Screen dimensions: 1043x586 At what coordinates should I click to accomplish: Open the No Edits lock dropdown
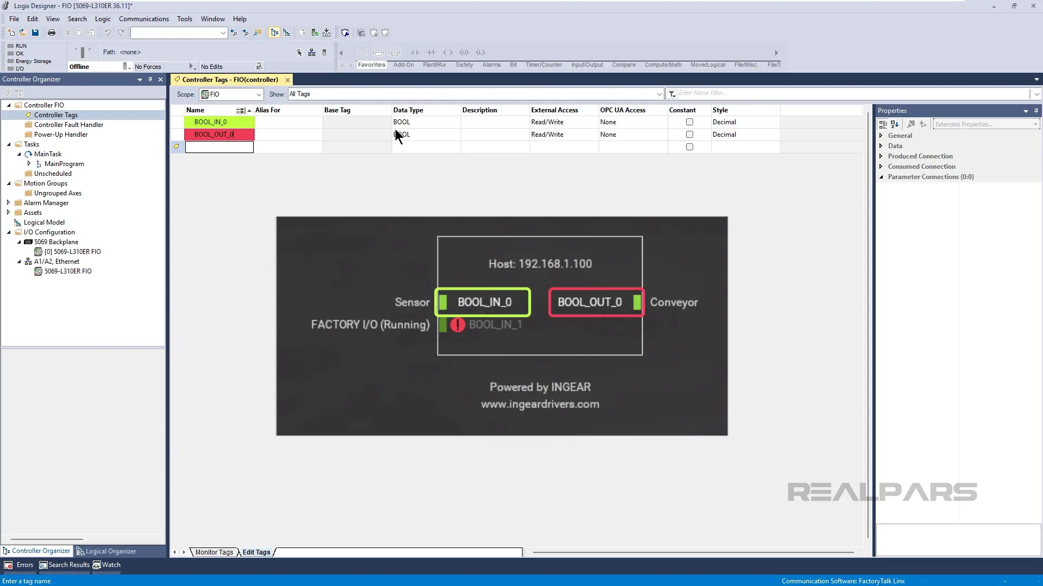click(x=259, y=66)
